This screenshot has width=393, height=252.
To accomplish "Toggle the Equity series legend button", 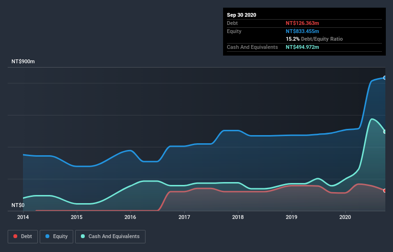I will click(x=56, y=237).
